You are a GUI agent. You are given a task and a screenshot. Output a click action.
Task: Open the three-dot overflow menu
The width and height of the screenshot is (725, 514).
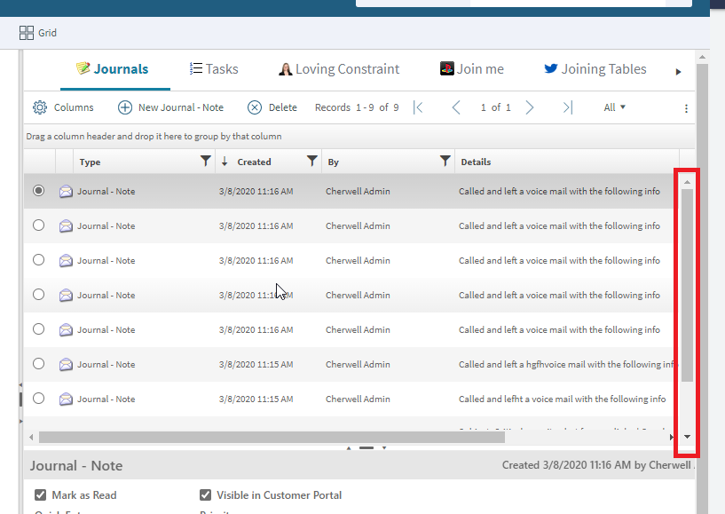(686, 107)
